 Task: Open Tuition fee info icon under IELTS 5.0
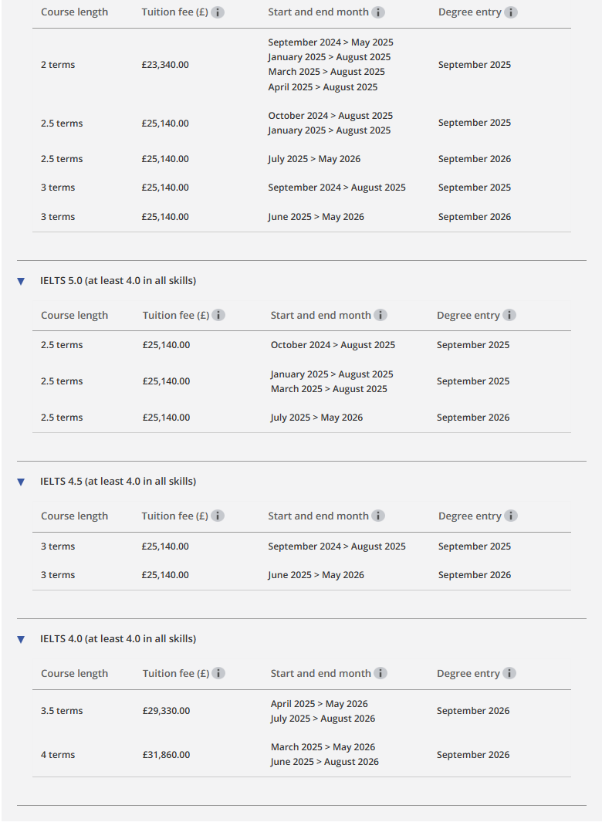[x=218, y=315]
